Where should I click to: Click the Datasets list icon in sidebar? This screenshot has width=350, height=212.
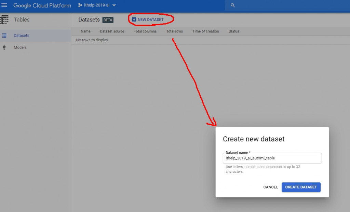point(4,36)
